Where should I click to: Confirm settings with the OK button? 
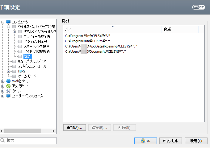(x=145, y=141)
